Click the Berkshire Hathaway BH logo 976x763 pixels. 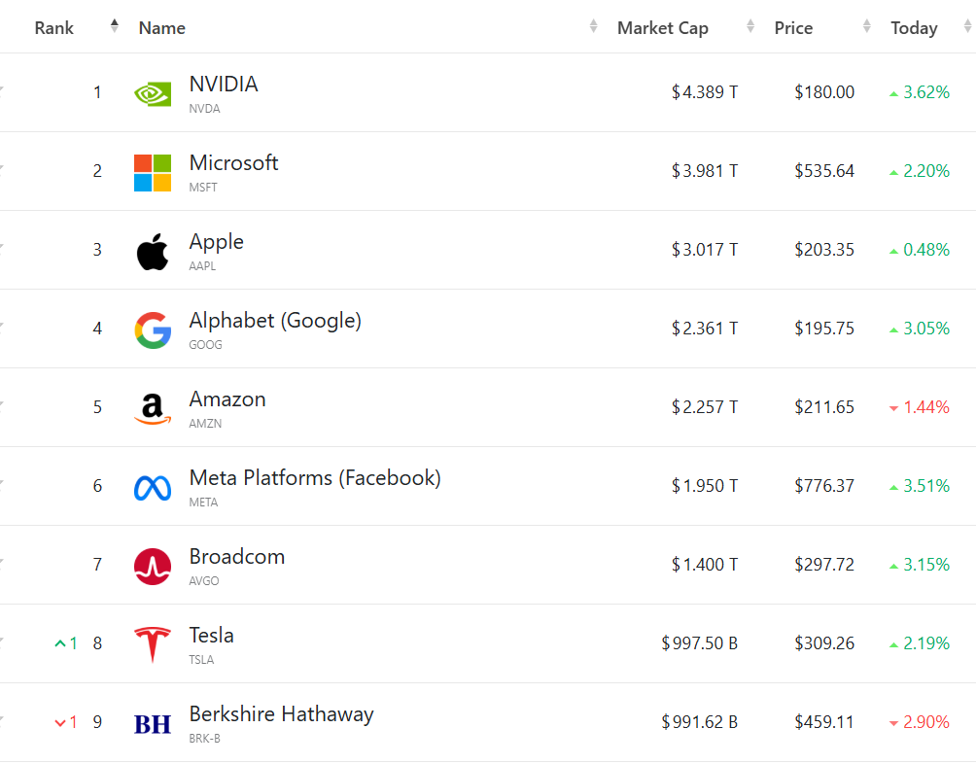click(153, 723)
